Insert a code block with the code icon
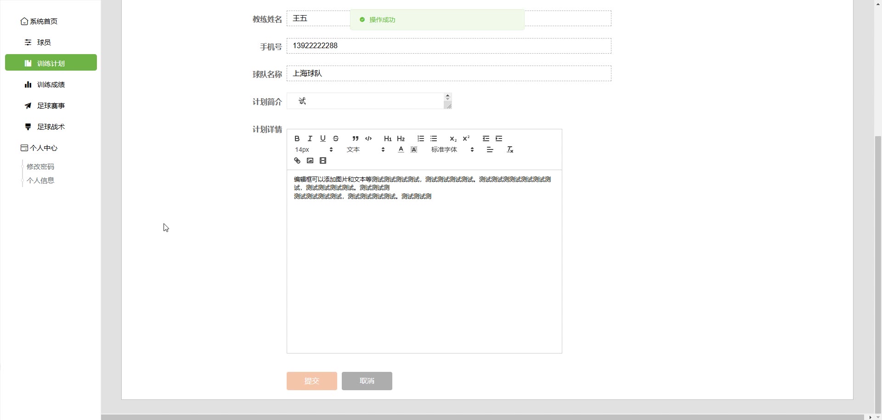This screenshot has height=420, width=882. pyautogui.click(x=368, y=138)
